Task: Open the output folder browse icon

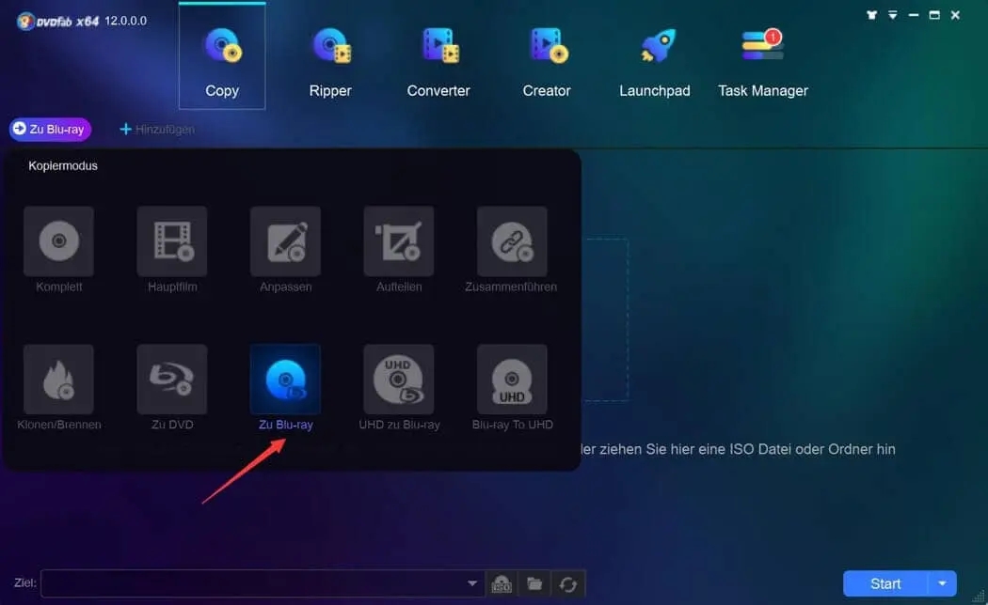Action: (534, 584)
